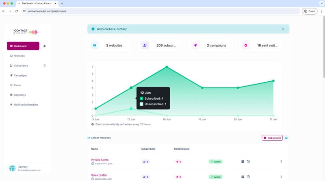
Task: Click the Contact Concert logo
Action: click(x=26, y=32)
